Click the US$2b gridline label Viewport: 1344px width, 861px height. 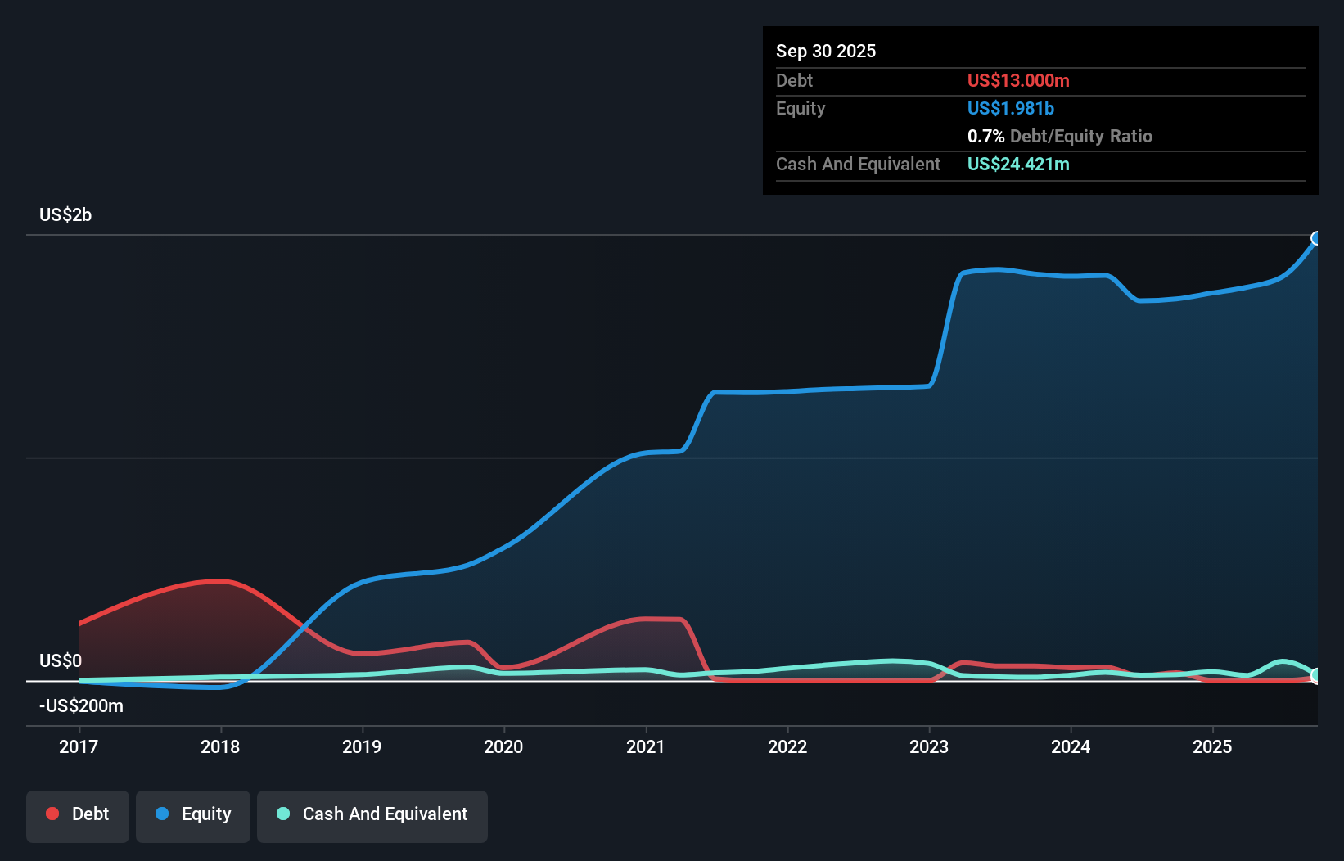click(66, 214)
